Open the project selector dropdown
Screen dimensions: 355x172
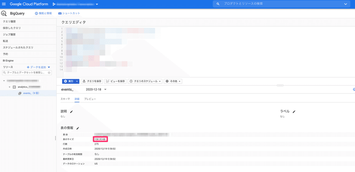75,4
